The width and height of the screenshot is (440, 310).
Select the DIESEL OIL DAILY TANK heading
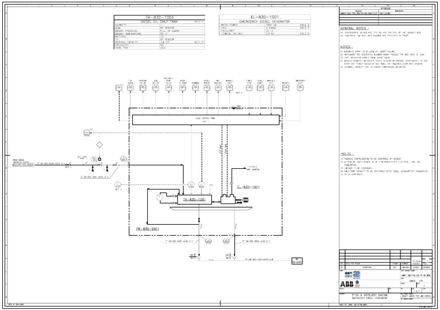click(159, 22)
